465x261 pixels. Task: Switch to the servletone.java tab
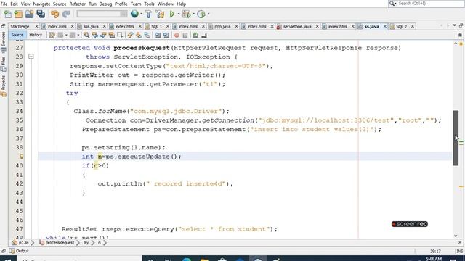(x=297, y=26)
